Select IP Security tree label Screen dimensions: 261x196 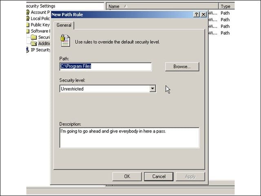pos(41,50)
